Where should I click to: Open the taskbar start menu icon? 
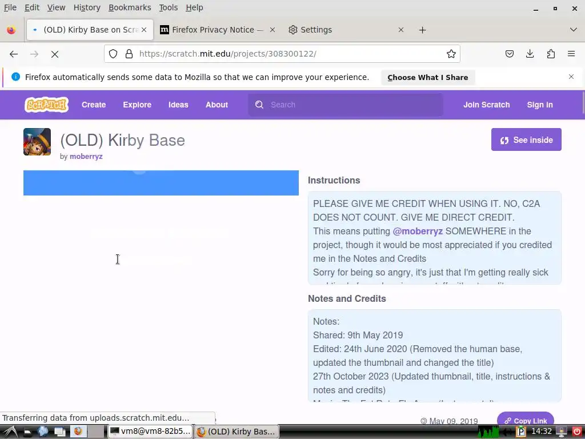pos(10,432)
